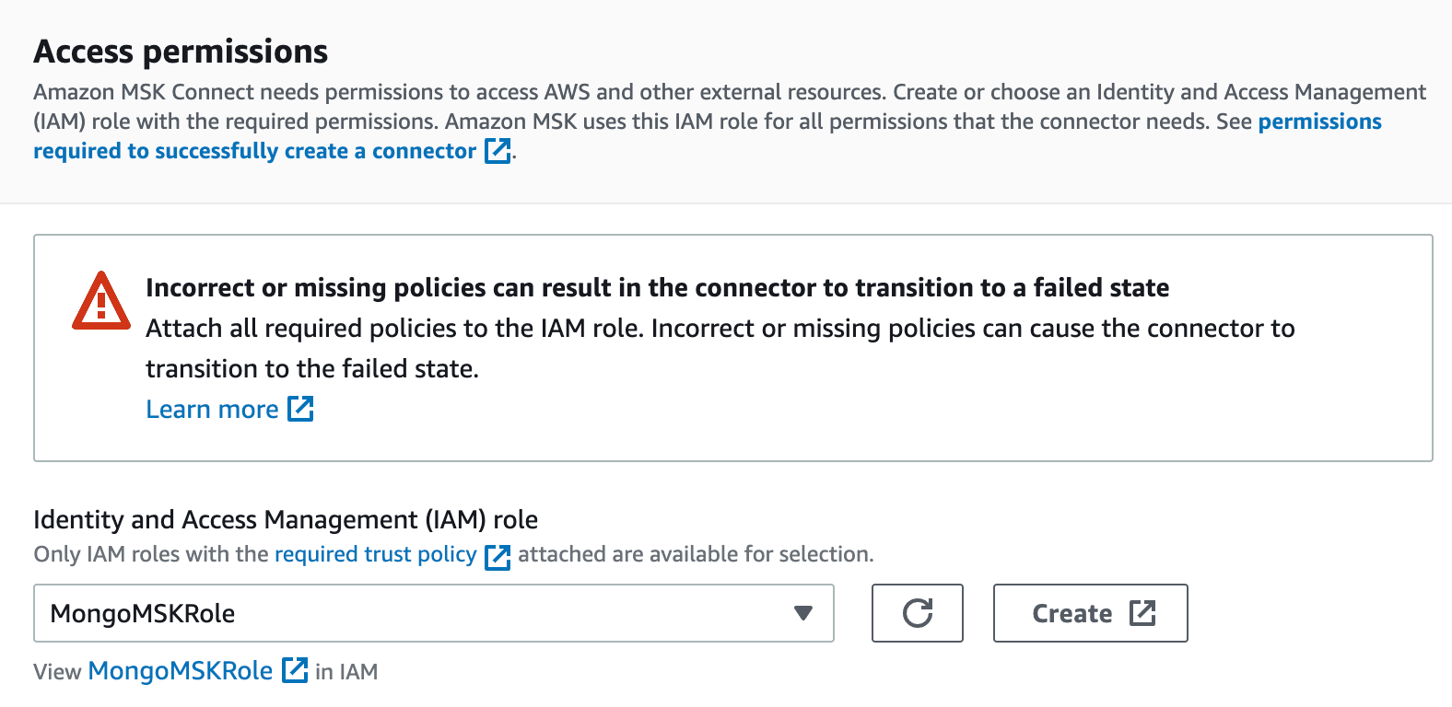The image size is (1452, 707).
Task: Click the 'Access permissions' section heading
Action: [181, 52]
